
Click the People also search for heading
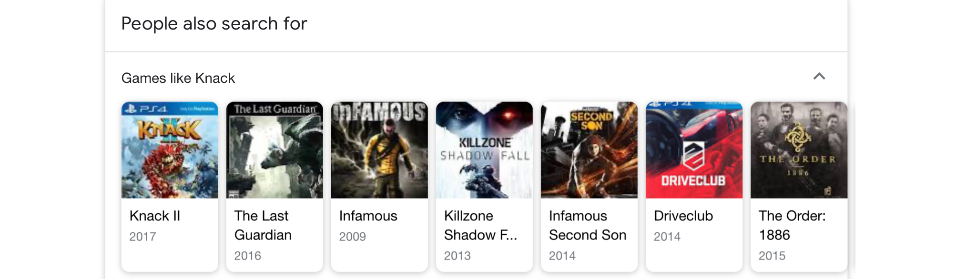[x=214, y=23]
